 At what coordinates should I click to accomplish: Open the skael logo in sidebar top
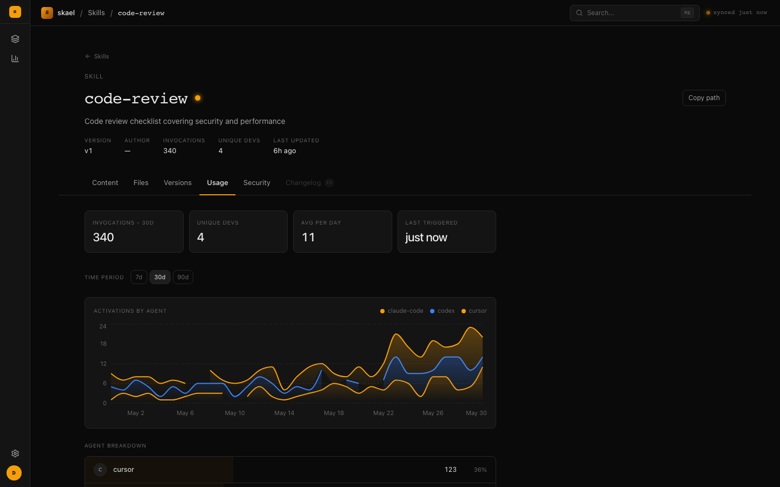click(15, 12)
